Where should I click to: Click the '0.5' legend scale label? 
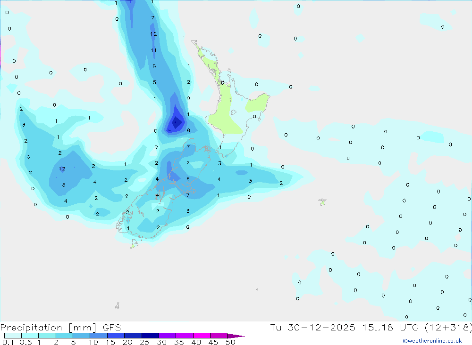pos(25,342)
